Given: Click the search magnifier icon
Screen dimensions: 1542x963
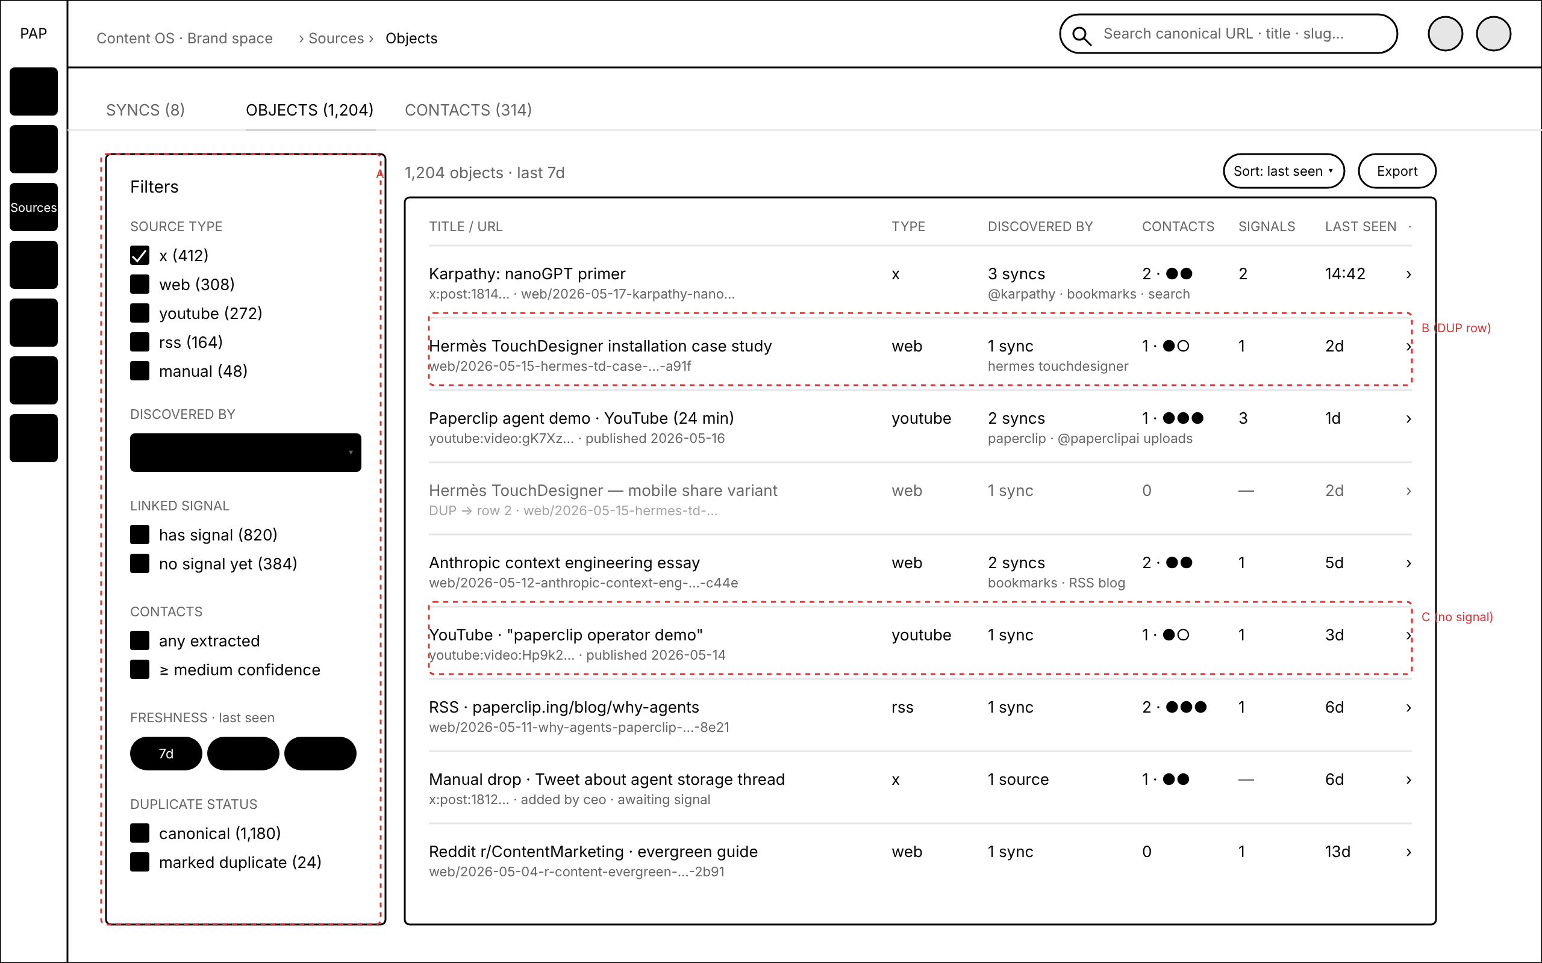Looking at the screenshot, I should click(x=1081, y=35).
